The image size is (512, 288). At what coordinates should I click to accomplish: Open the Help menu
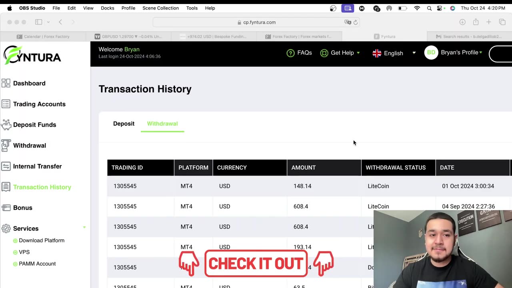pyautogui.click(x=210, y=8)
